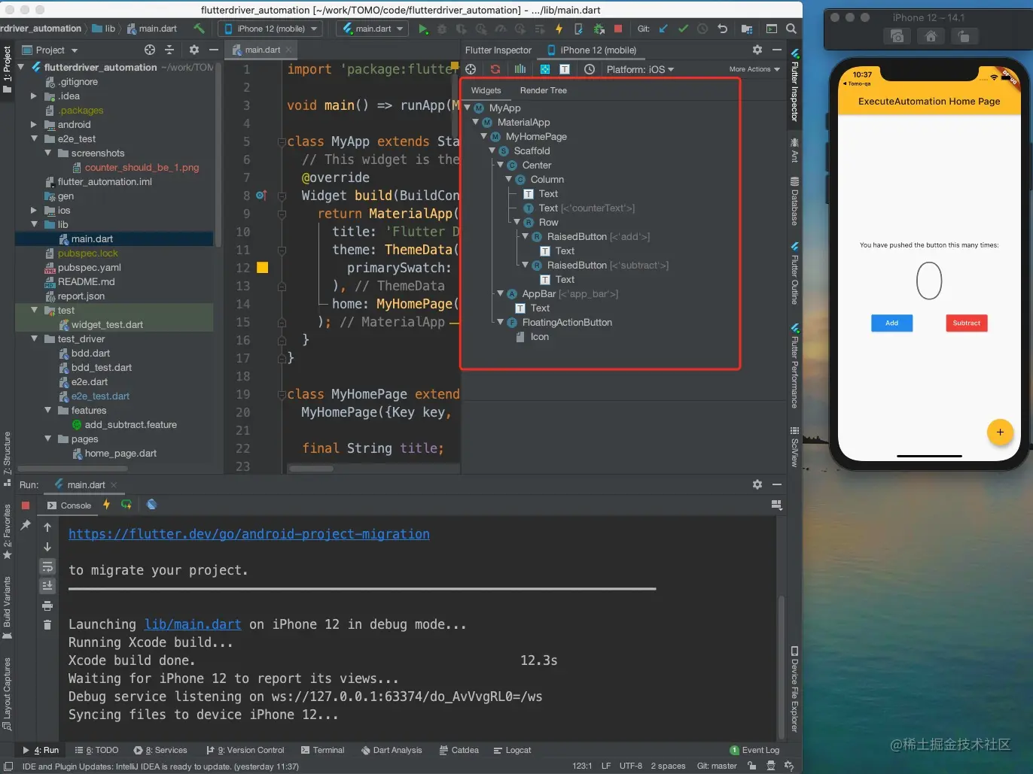
Task: Build the project with the hammer icon
Action: [x=199, y=29]
